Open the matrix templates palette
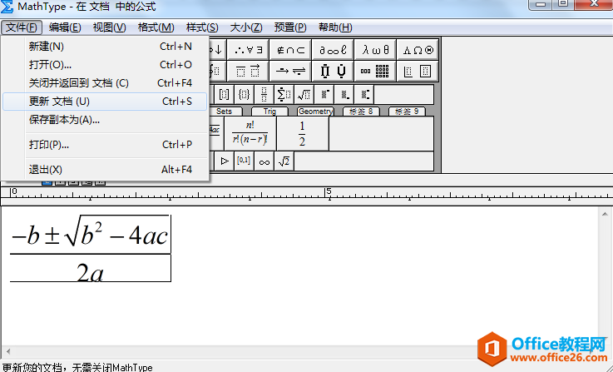The height and width of the screenshot is (372, 613). [375, 71]
